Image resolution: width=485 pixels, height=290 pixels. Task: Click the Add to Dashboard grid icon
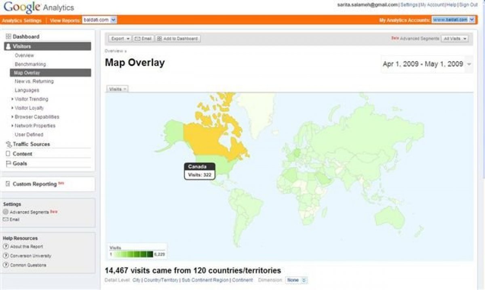[x=159, y=39]
